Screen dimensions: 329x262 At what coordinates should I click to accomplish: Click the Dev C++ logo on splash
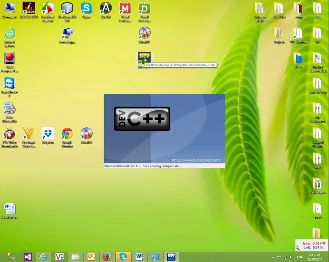coord(142,119)
